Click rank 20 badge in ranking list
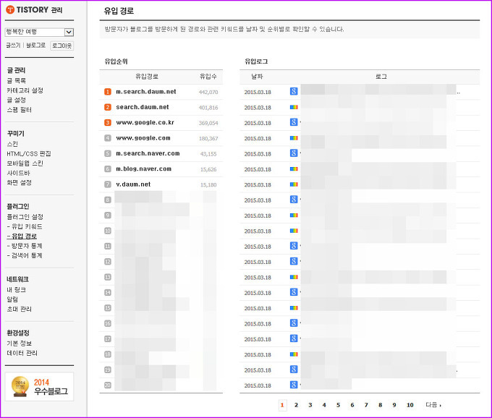 point(108,385)
